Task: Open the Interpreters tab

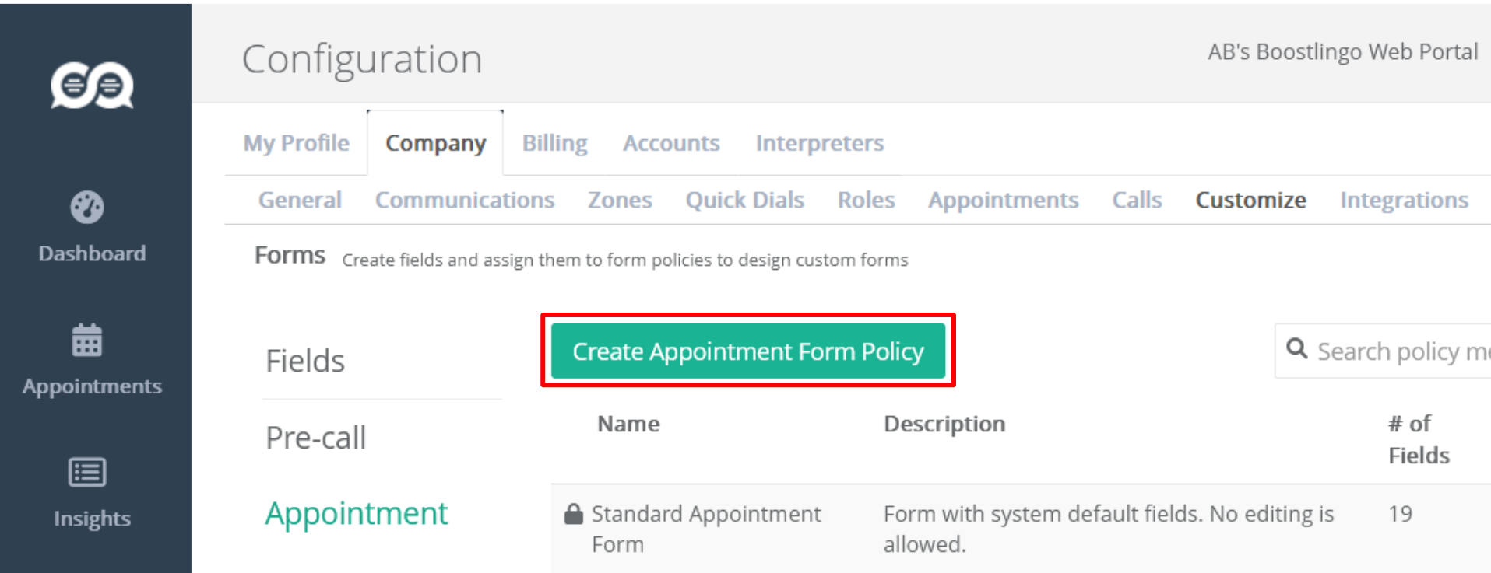Action: pyautogui.click(x=819, y=143)
